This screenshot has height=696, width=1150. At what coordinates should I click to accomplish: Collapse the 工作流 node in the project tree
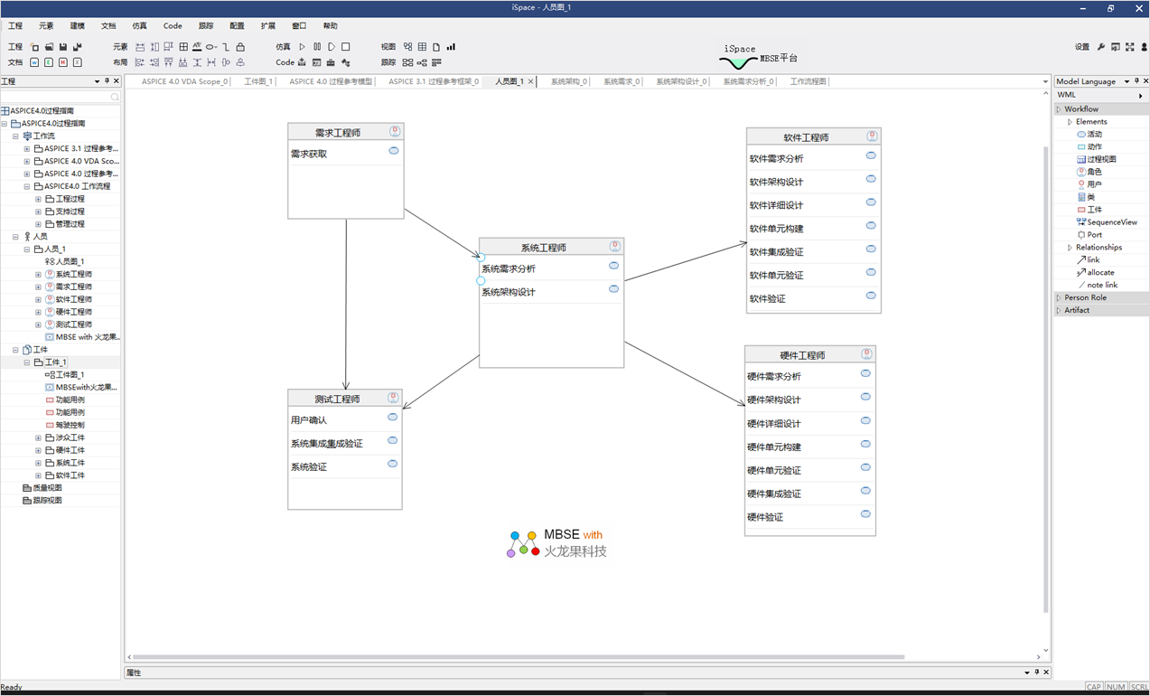[x=15, y=136]
